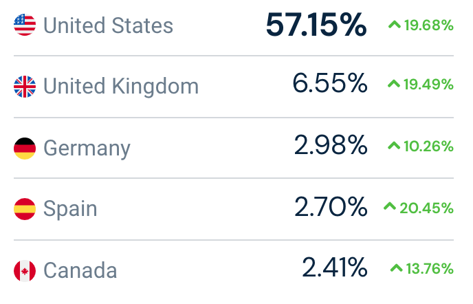Open the United Kingdom country label

tap(121, 87)
